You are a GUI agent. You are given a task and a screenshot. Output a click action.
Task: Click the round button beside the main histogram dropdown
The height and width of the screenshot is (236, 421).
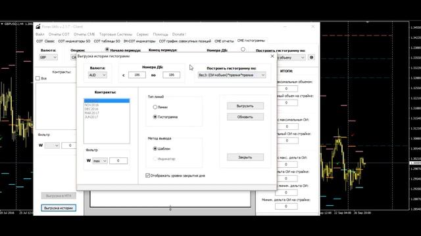point(311,58)
